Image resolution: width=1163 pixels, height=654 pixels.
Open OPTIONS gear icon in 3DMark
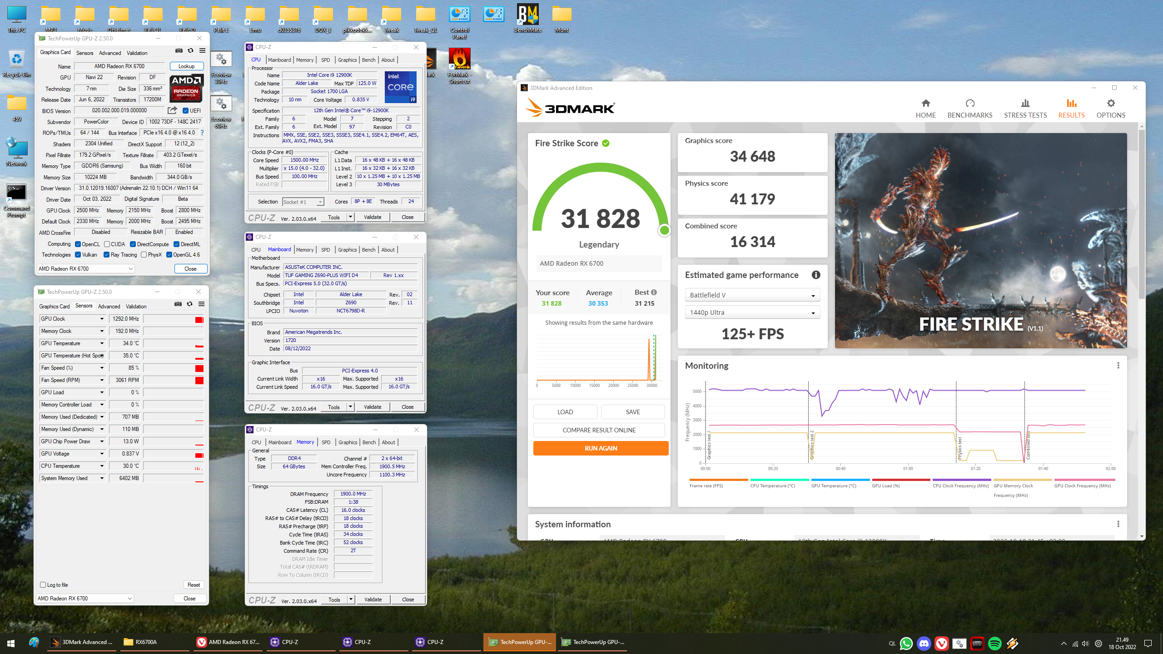coord(1111,103)
